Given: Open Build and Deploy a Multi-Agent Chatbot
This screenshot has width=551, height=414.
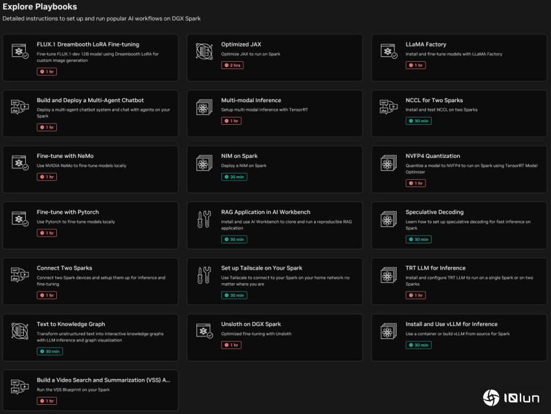Looking at the screenshot, I should (90, 100).
